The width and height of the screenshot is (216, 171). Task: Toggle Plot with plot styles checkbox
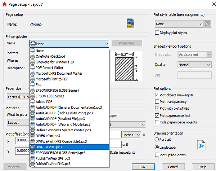[x=157, y=108]
